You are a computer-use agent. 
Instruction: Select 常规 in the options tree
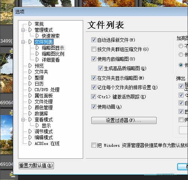pos(39,24)
